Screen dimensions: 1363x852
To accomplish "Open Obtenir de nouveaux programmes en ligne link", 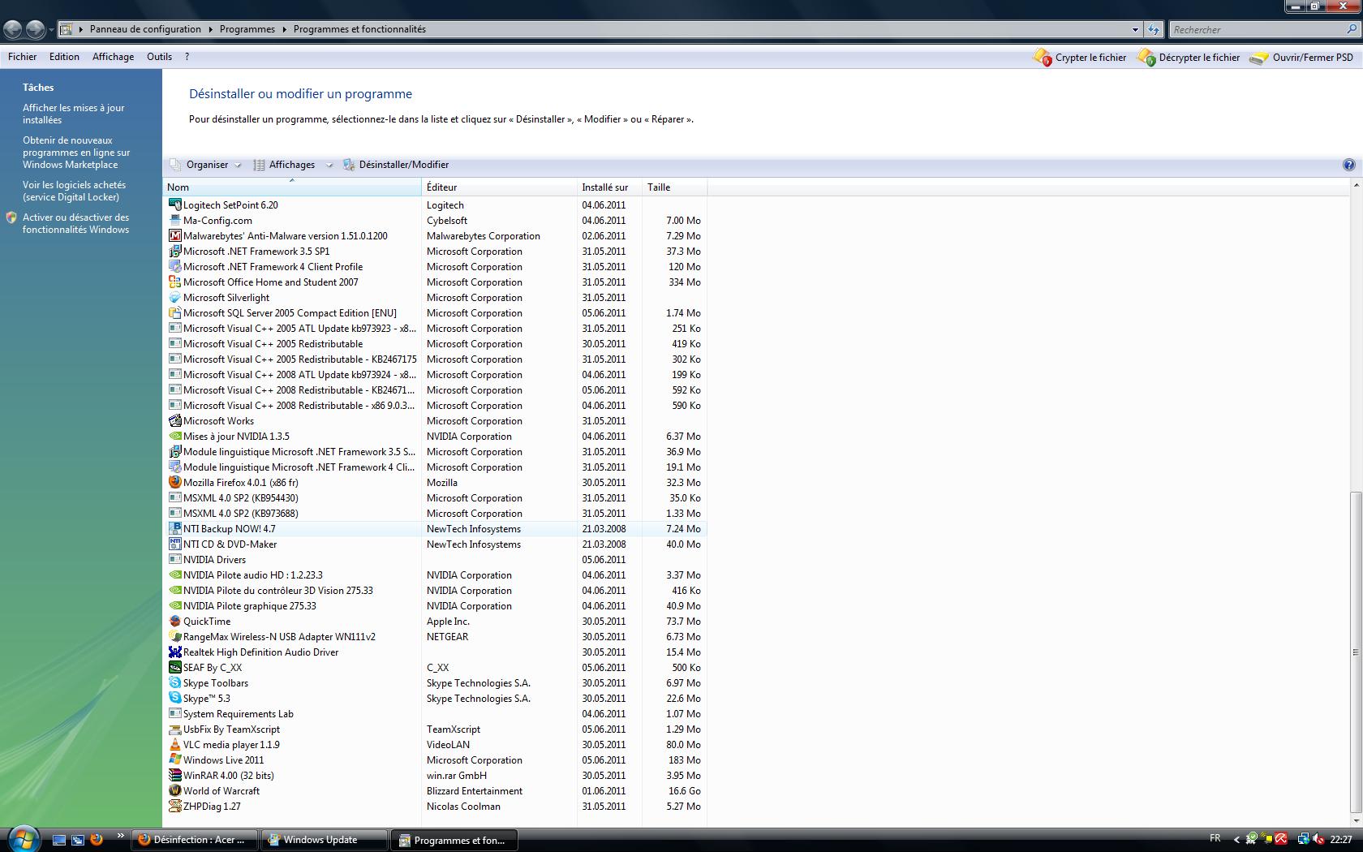I will click(76, 153).
